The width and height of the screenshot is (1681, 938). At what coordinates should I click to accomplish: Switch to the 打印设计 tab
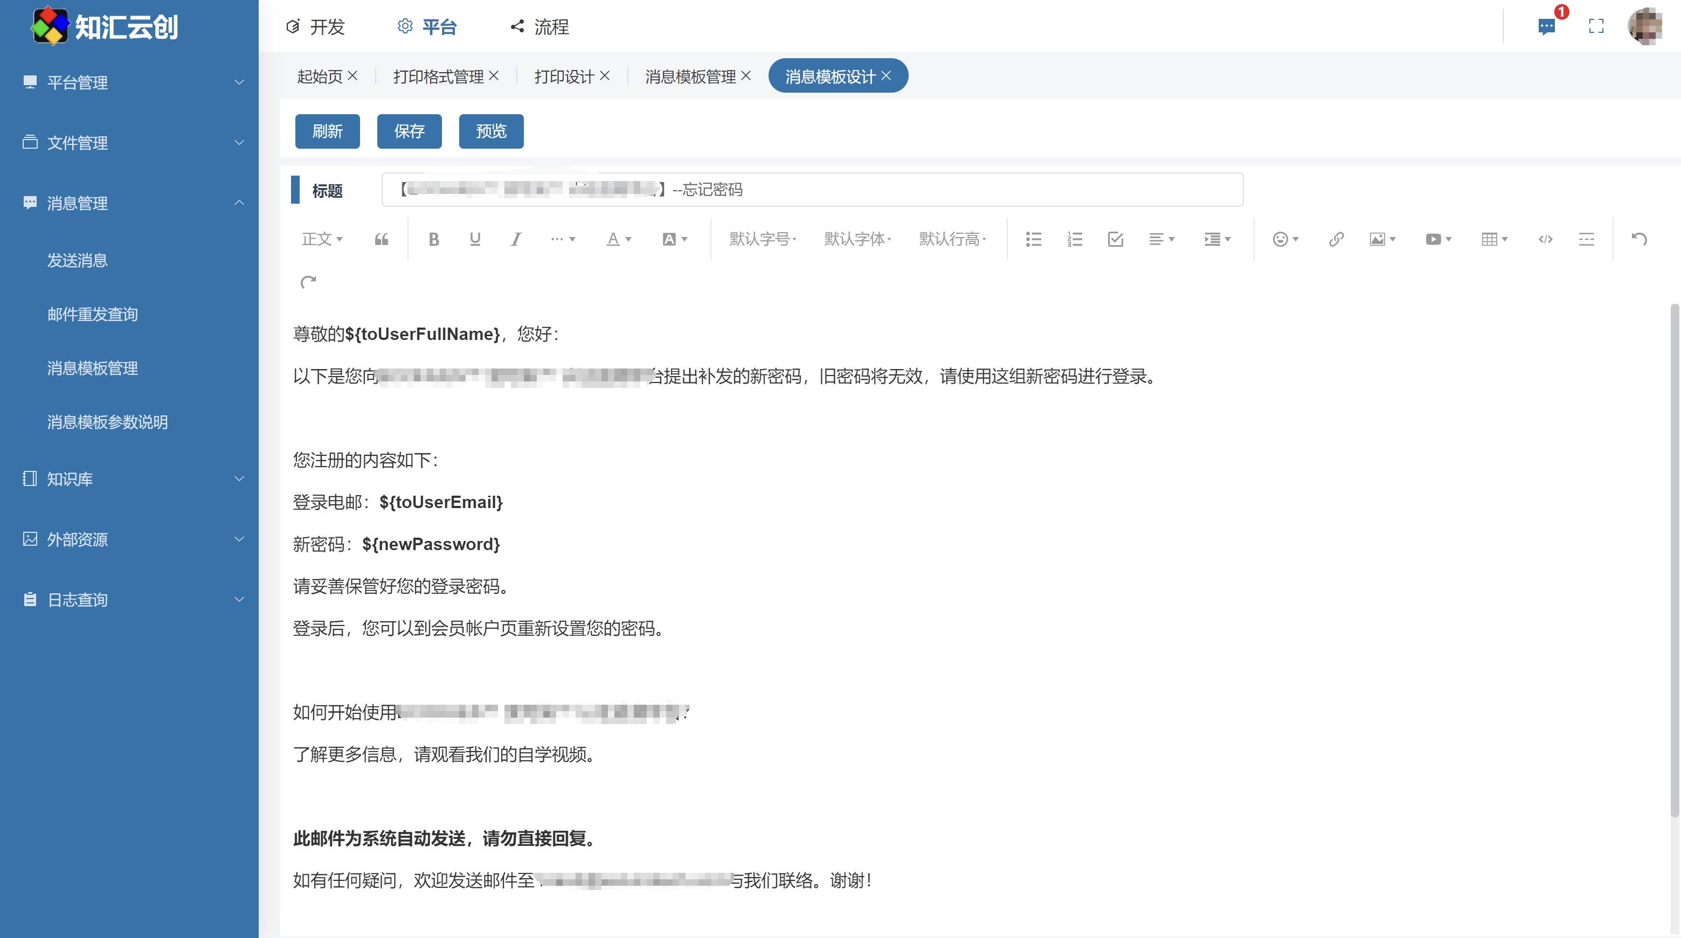tap(564, 77)
